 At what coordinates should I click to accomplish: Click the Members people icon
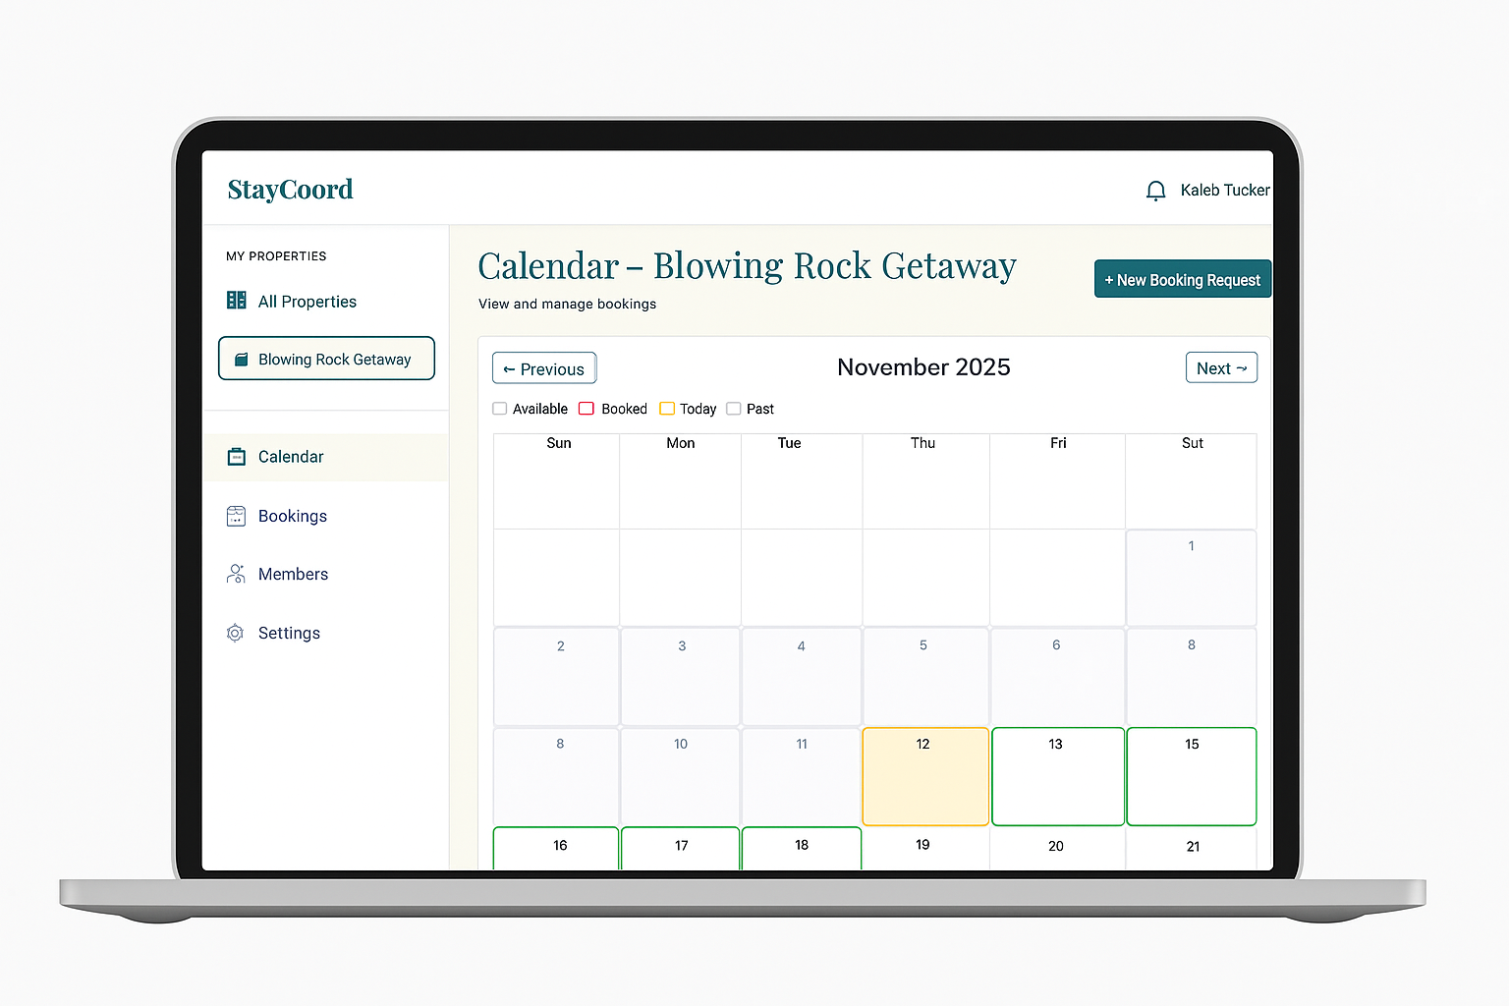[x=236, y=574]
